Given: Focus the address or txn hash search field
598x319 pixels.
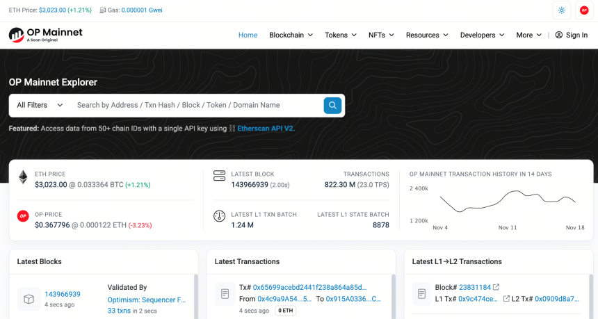Looking at the screenshot, I should [196, 105].
